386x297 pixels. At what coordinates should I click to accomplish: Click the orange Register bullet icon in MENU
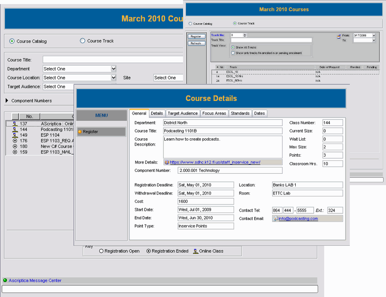[x=80, y=132]
